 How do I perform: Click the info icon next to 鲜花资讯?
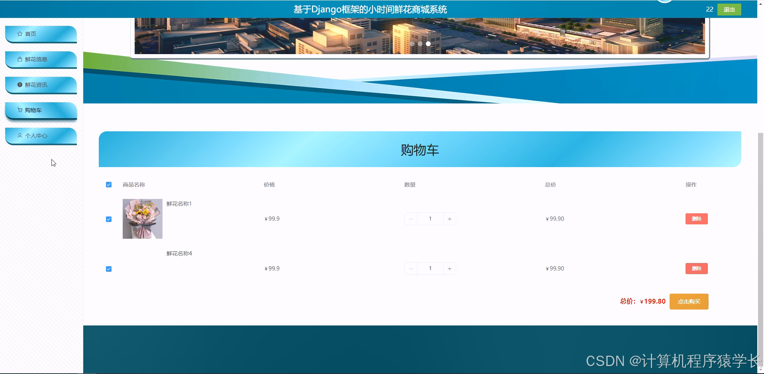coord(20,85)
